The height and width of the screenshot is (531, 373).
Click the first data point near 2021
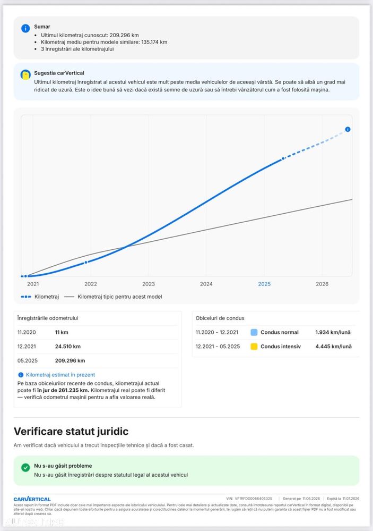click(x=25, y=276)
